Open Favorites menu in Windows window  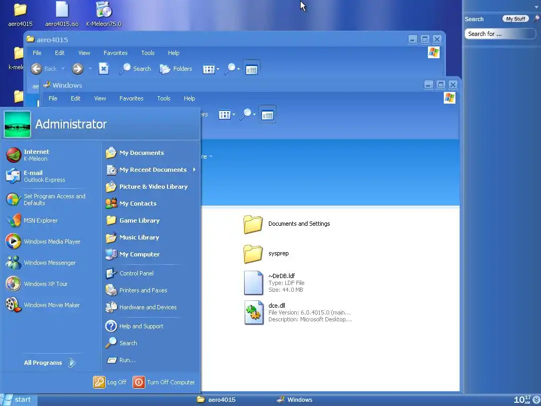coord(132,98)
